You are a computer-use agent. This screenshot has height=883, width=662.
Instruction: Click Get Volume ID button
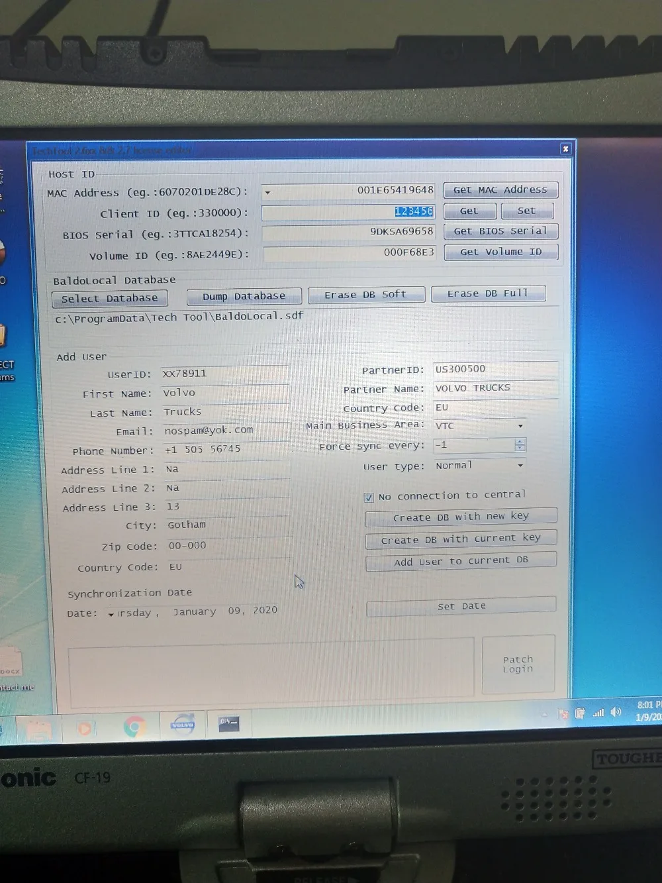(x=500, y=252)
